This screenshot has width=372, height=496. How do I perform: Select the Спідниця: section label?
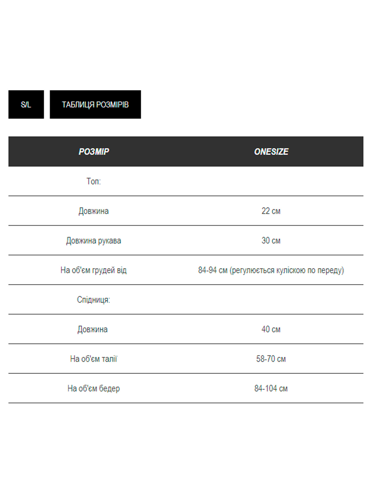[94, 300]
